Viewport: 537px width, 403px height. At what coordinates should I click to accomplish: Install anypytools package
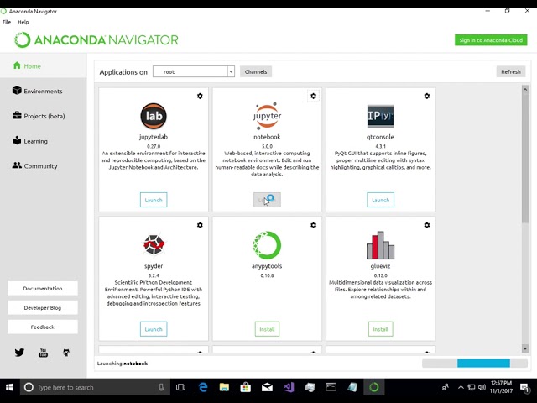pyautogui.click(x=267, y=329)
